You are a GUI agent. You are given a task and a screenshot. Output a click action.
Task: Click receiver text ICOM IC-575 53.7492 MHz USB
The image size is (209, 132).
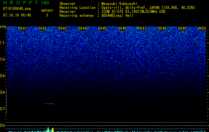click(x=133, y=12)
